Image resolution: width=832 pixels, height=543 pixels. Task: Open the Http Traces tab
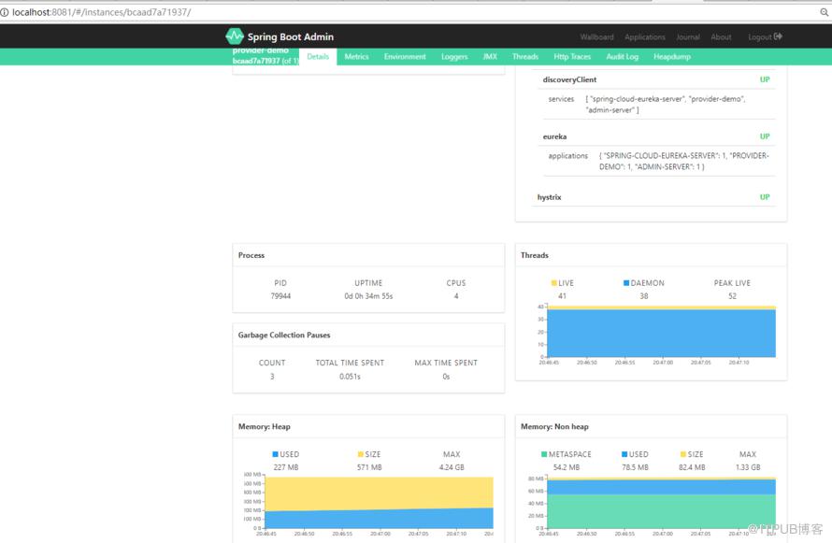572,57
